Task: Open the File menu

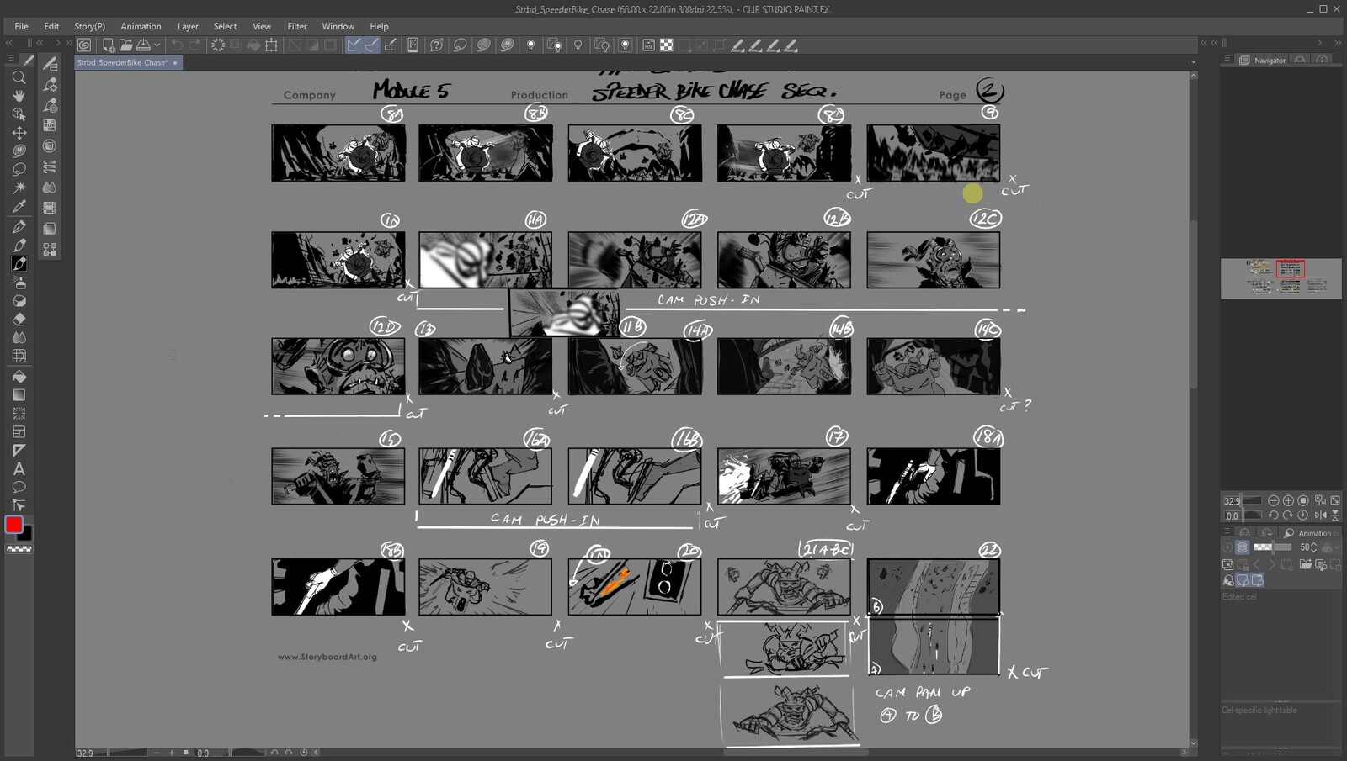Action: click(x=21, y=26)
